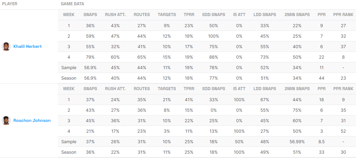Open Khalil Herbert's player page link
The width and height of the screenshot is (356, 158).
pyautogui.click(x=28, y=47)
